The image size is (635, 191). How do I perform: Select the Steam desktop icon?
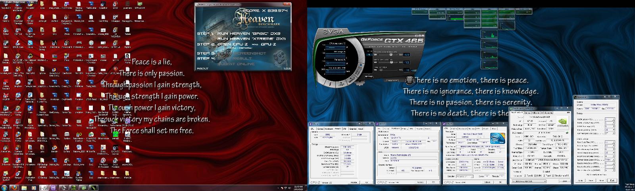[6, 43]
